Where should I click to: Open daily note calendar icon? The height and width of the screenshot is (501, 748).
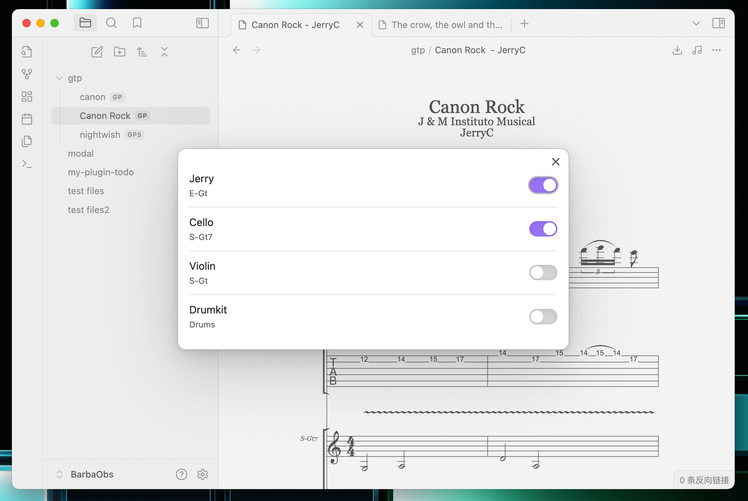coord(27,119)
